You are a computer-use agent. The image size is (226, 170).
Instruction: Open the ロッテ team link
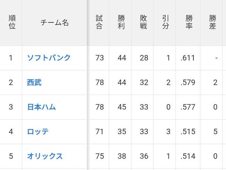(x=38, y=132)
